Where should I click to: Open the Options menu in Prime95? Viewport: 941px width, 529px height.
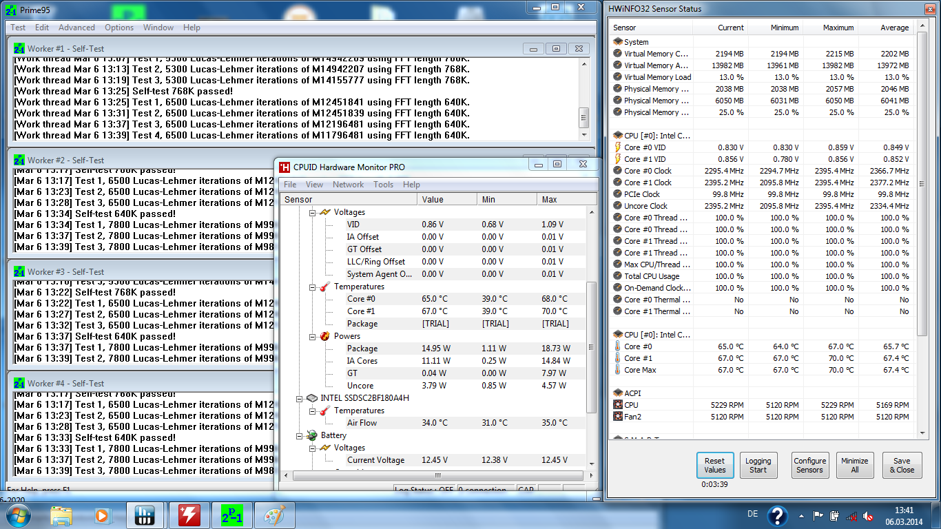[x=119, y=28]
